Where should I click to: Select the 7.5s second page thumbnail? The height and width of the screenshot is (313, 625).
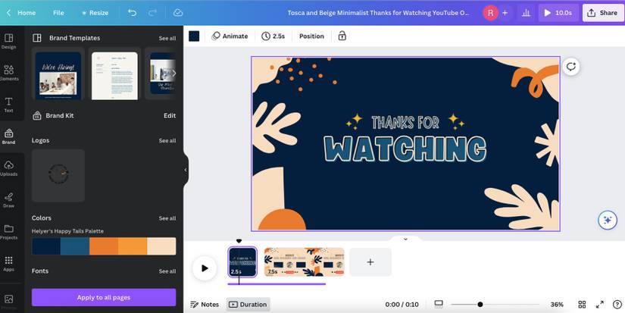(304, 262)
